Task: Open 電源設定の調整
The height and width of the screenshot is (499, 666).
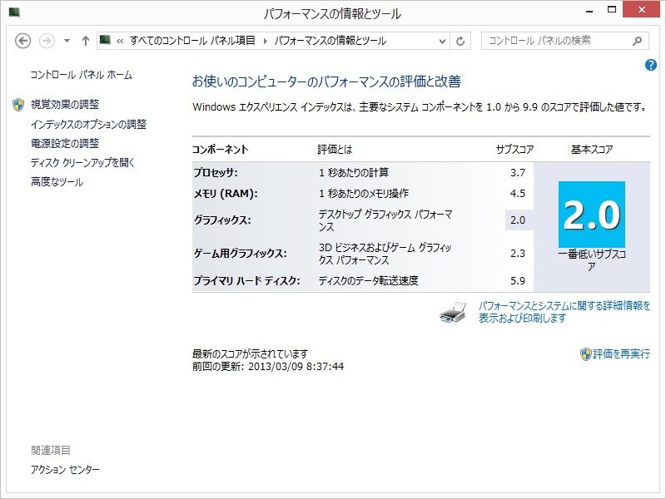Action: click(65, 143)
